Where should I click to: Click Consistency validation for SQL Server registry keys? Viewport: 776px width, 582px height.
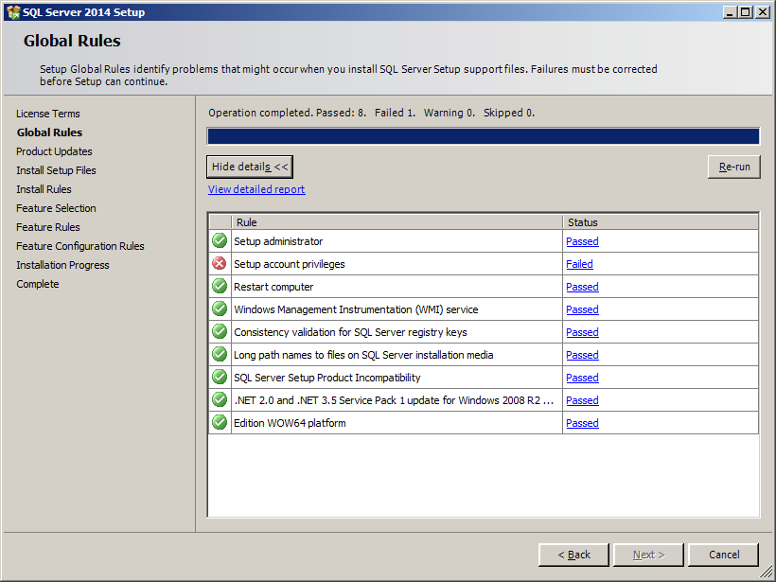point(350,332)
